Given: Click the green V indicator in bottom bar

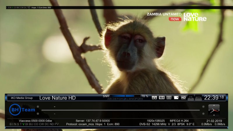Looking at the screenshot, I should coord(24,124).
